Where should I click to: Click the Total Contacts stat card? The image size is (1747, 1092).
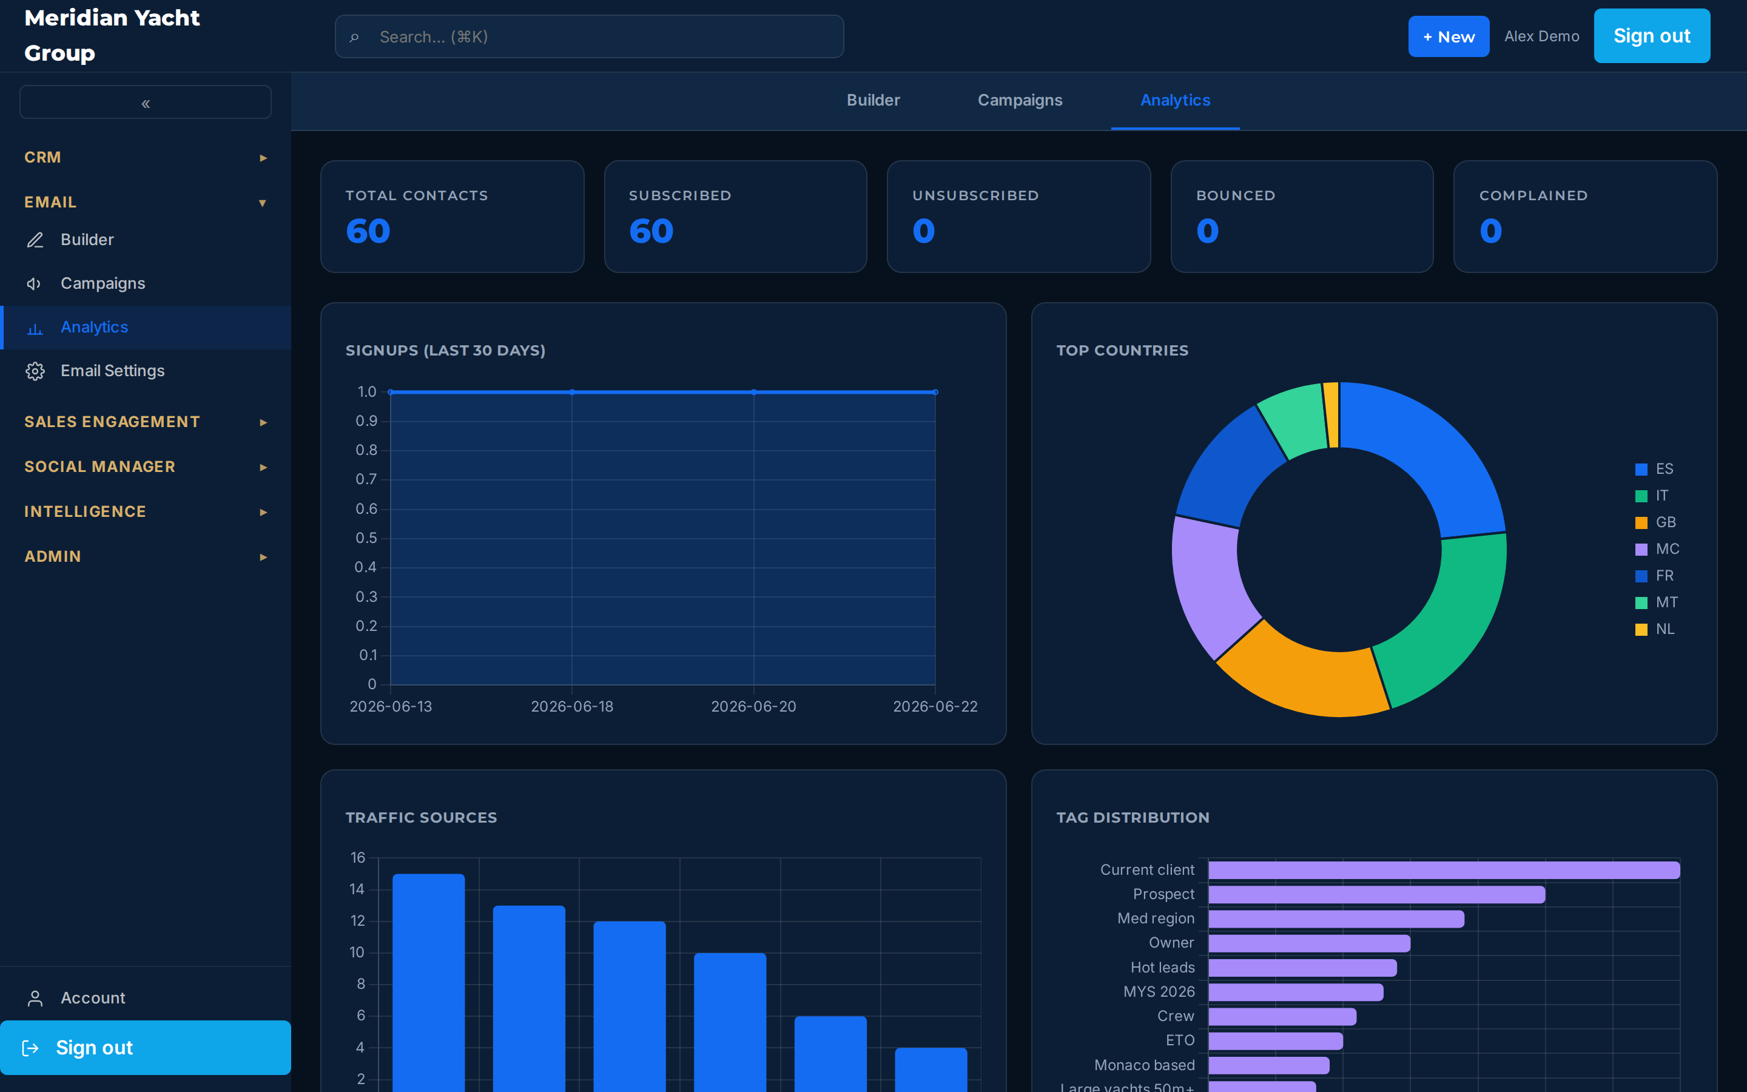point(452,217)
